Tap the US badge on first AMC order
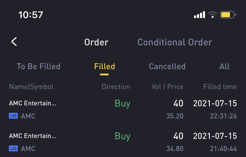 coord(13,116)
